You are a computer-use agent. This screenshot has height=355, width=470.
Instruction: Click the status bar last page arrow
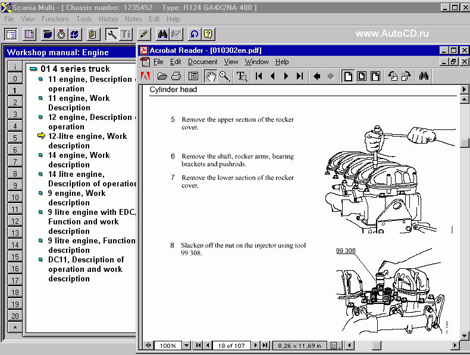(x=265, y=346)
